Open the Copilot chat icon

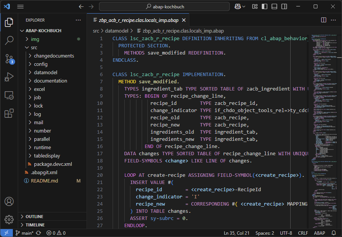(x=238, y=6)
